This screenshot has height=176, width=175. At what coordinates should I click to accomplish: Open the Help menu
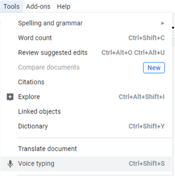point(64,6)
